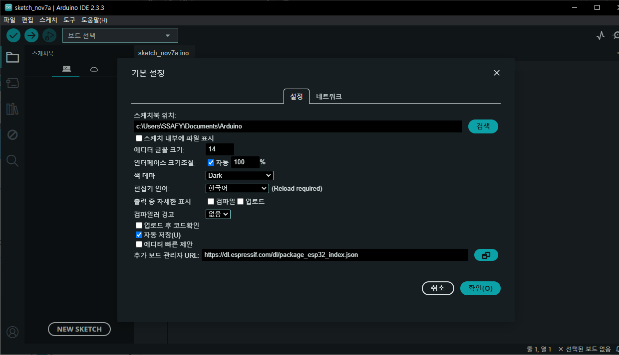Click 줄 1, 열 1 in status bar

pos(539,350)
